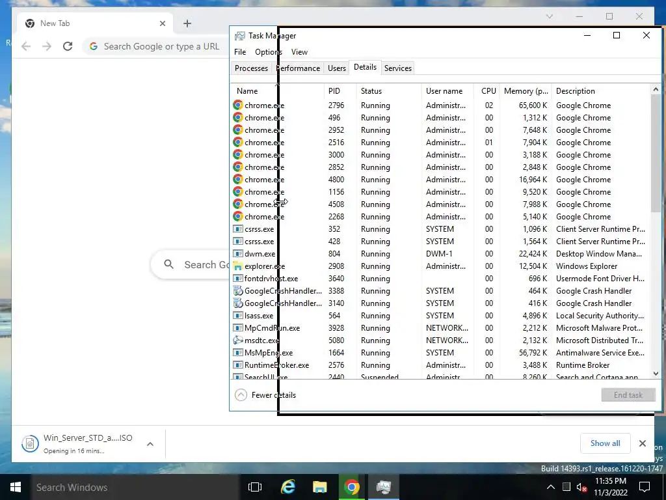666x500 pixels.
Task: Switch to Chrome via taskbar icon
Action: pos(351,487)
